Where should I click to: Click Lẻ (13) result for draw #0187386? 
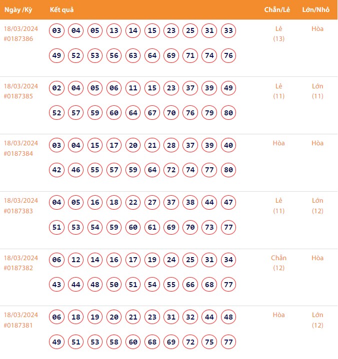(278, 33)
